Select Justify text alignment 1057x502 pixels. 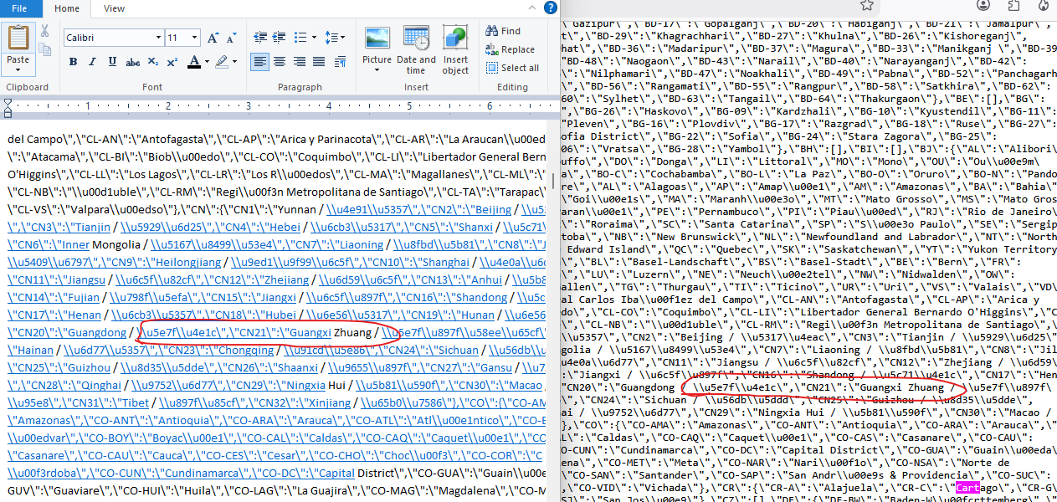coord(319,61)
